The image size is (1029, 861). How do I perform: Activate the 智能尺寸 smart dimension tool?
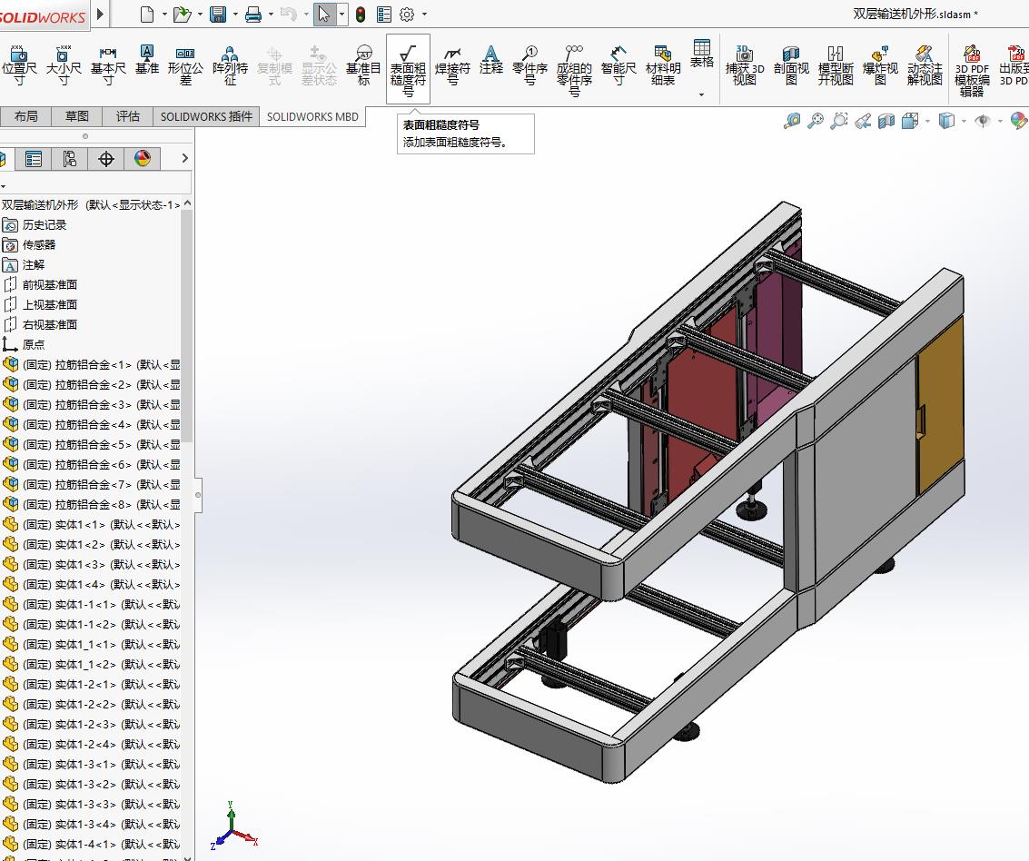[x=618, y=65]
